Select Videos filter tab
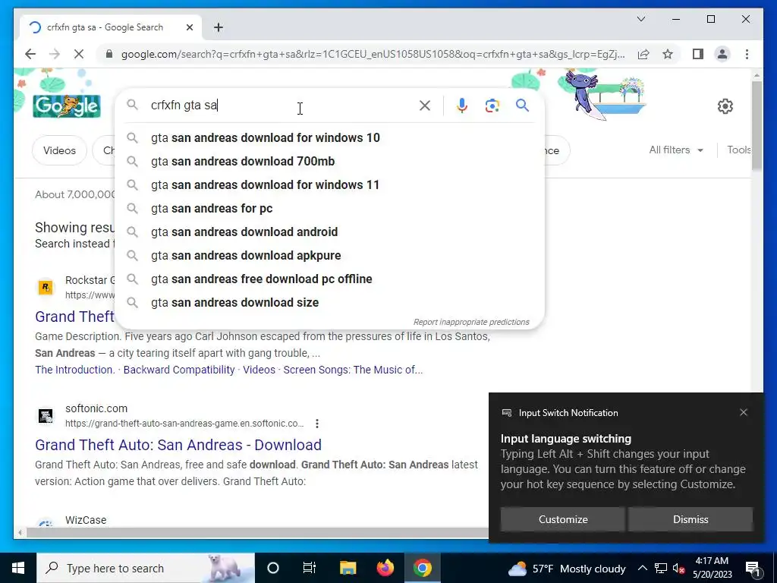Image resolution: width=777 pixels, height=583 pixels. coord(59,150)
